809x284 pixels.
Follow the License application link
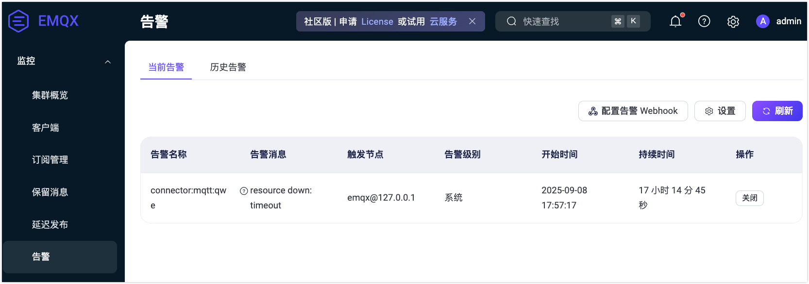(x=377, y=21)
